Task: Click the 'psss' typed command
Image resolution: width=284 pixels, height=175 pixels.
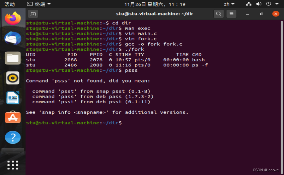Action: [131, 70]
